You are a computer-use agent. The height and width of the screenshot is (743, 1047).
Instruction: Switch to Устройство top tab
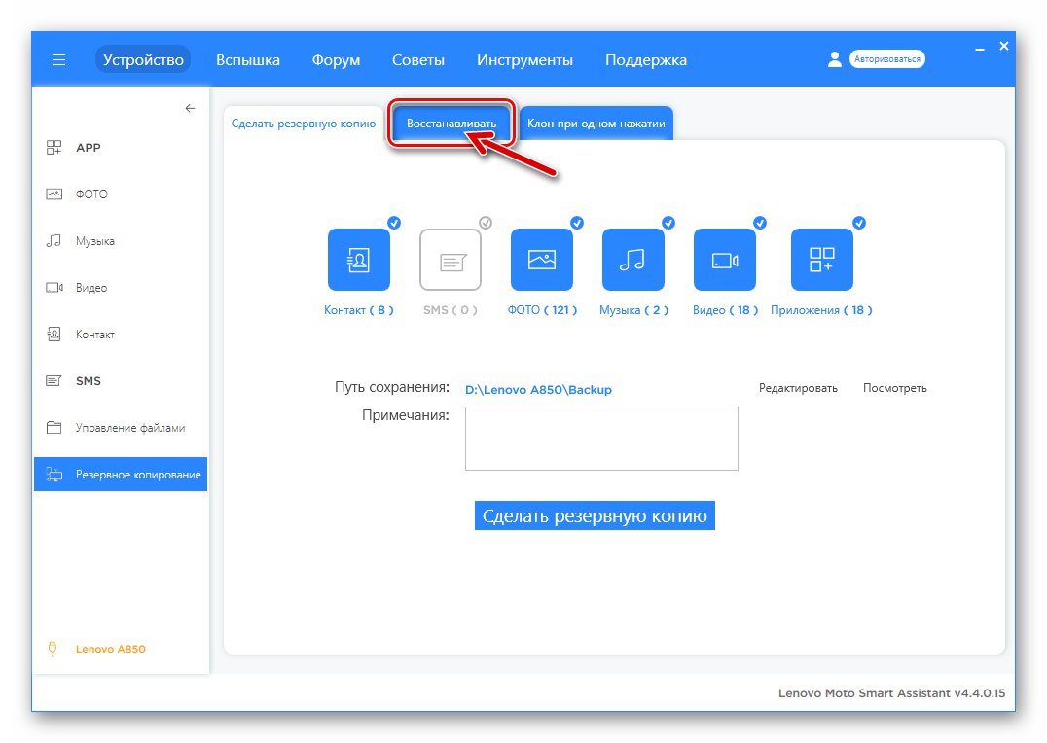(143, 60)
